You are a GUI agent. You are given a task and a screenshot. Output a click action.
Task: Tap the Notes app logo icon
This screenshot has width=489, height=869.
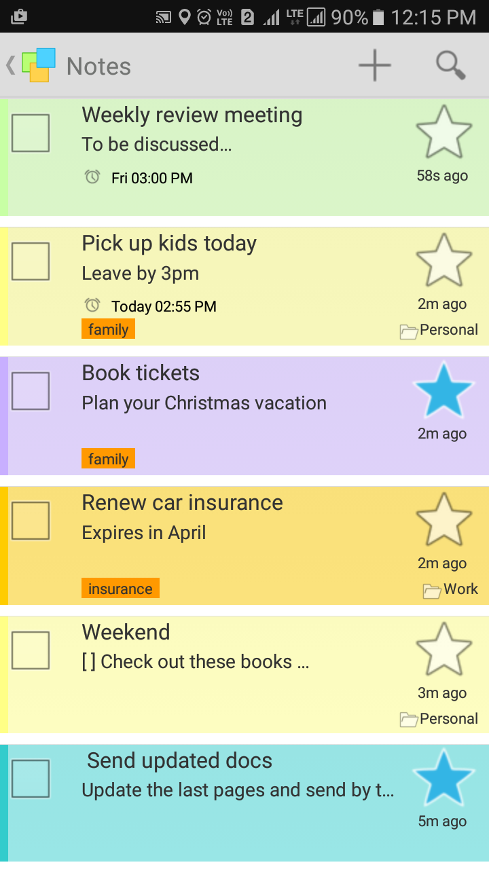point(39,65)
